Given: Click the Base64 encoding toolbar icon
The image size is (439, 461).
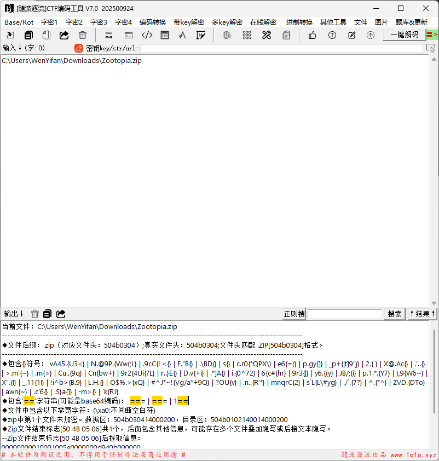Looking at the screenshot, I should [108, 34].
